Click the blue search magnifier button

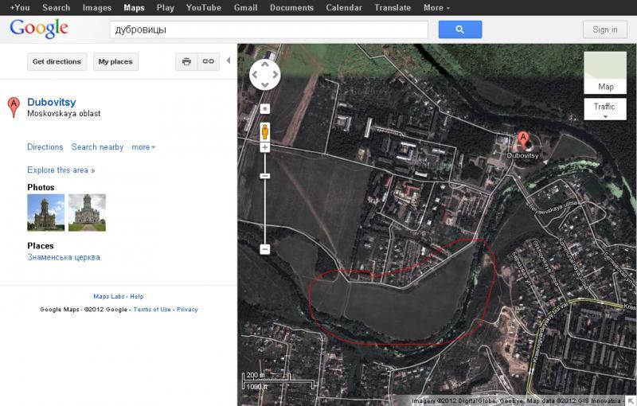460,29
